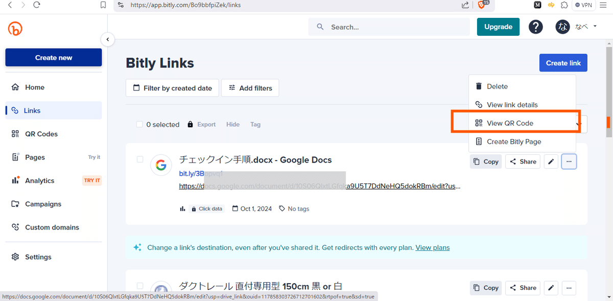Select the QR Codes icon in the sidebar

point(15,133)
